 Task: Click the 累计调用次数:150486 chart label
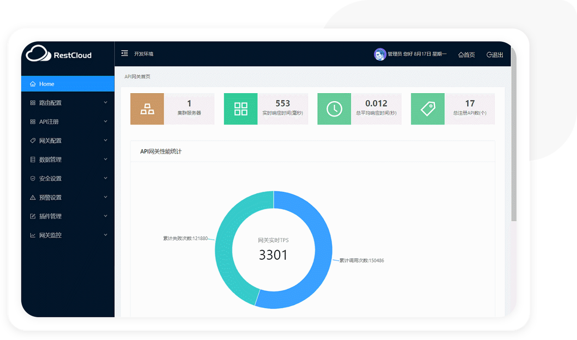coord(361,261)
